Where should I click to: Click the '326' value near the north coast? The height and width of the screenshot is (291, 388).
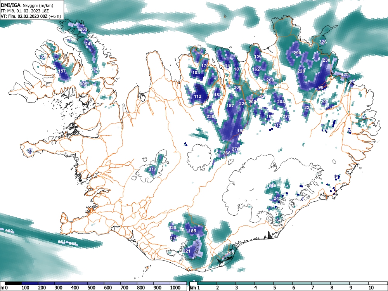pyautogui.click(x=323, y=42)
